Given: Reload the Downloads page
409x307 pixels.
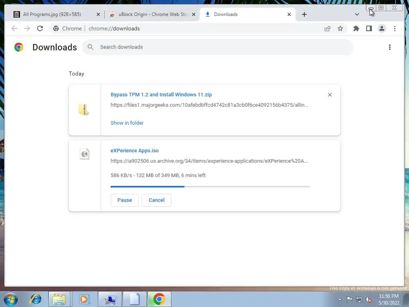Looking at the screenshot, I should point(40,28).
